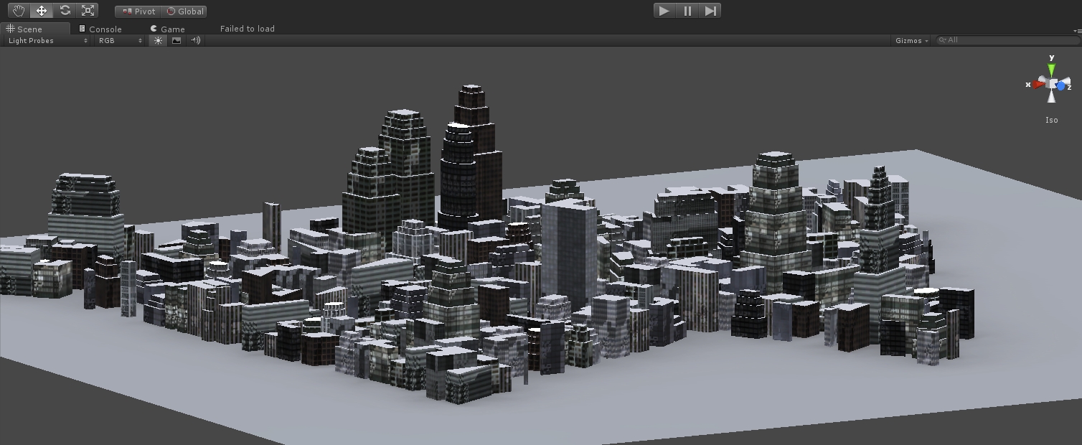Open the Gizmos dropdown
This screenshot has height=445, width=1082.
911,41
